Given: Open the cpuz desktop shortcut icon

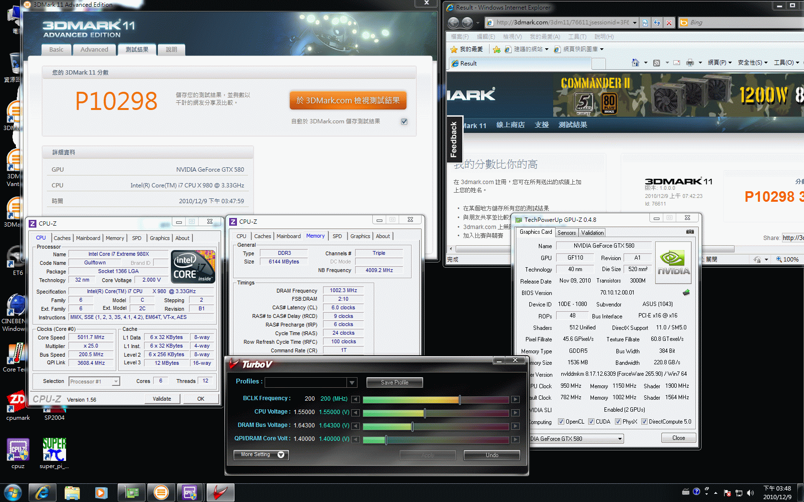Looking at the screenshot, I should 18,454.
